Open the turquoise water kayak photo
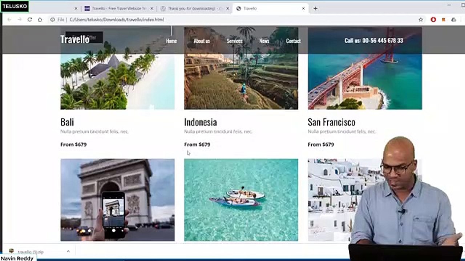 click(241, 200)
